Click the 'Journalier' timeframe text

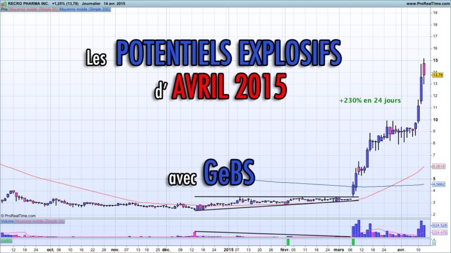(x=91, y=4)
